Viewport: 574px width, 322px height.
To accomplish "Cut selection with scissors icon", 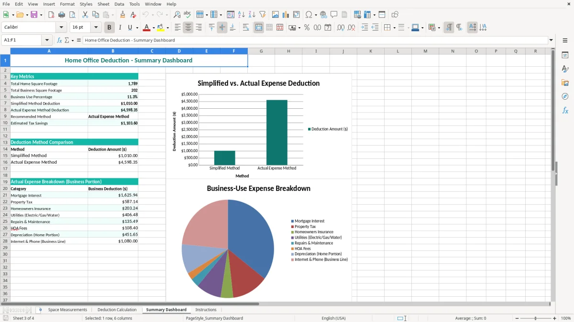I will tap(85, 15).
